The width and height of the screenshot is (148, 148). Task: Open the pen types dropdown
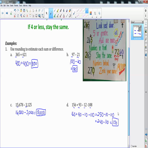click(x=75, y=17)
